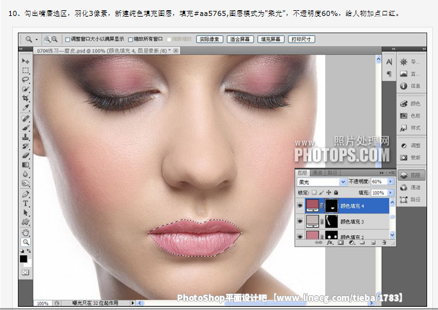Open the status bar info arrow menu
The height and width of the screenshot is (310, 438).
pos(133,303)
